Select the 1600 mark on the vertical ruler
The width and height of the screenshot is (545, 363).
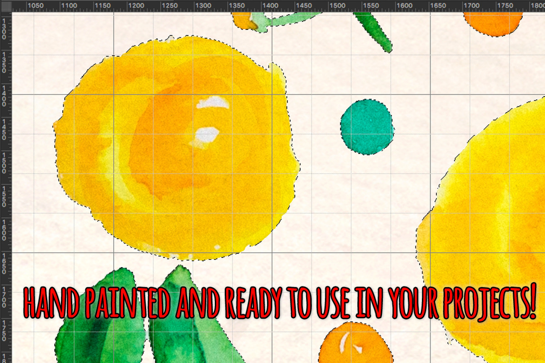[4, 230]
